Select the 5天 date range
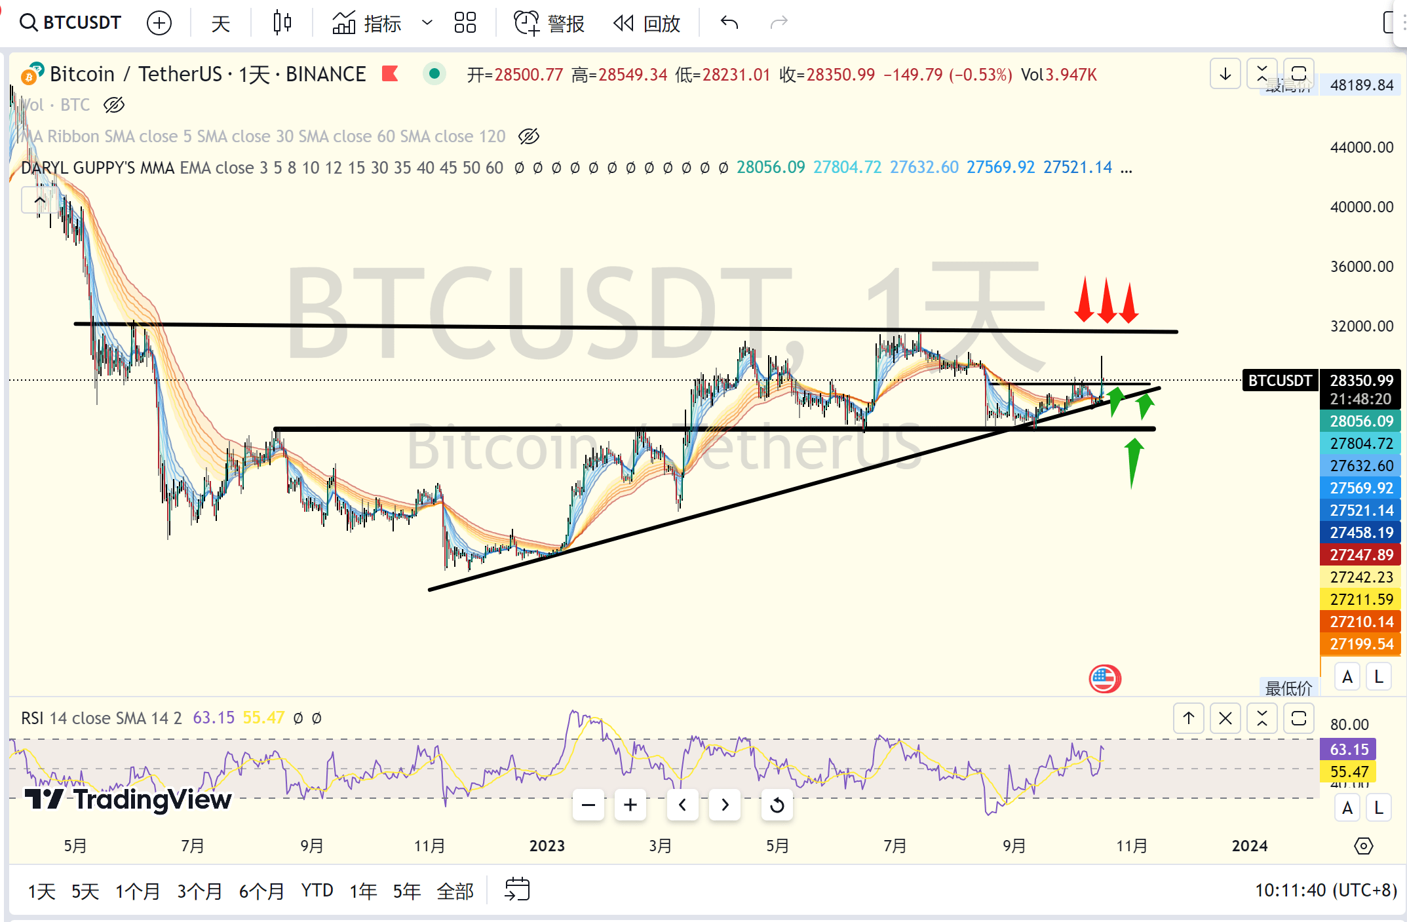 coord(85,891)
